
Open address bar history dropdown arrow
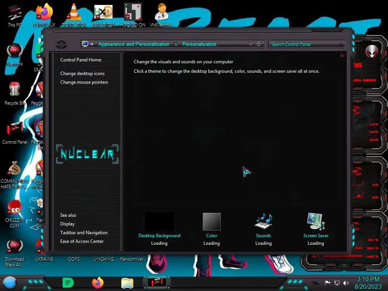point(251,44)
